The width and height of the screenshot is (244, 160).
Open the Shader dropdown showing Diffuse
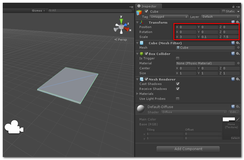click(194, 112)
